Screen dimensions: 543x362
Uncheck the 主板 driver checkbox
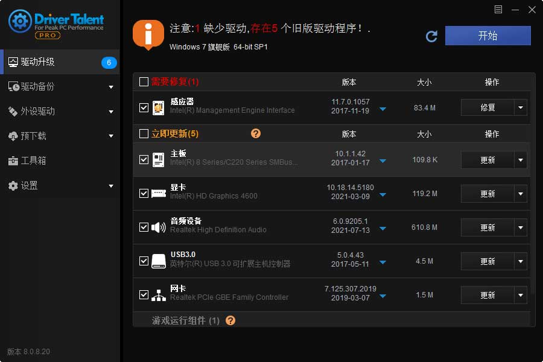coord(144,160)
